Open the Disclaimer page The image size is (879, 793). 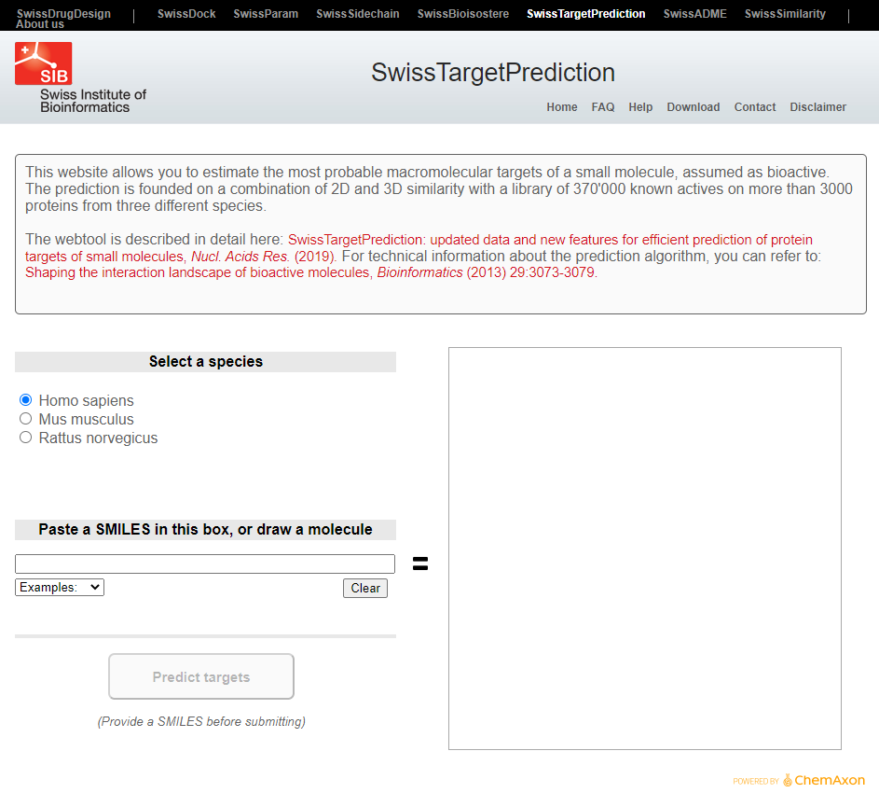coord(817,106)
